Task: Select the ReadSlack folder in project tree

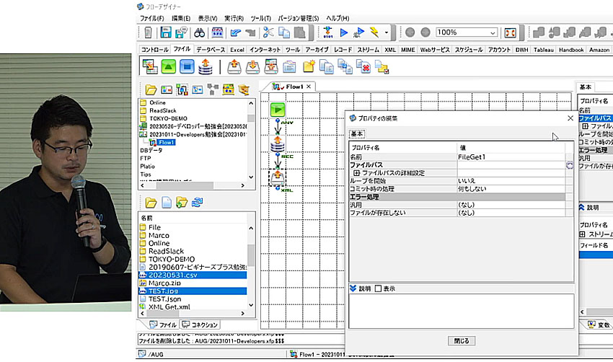Action: click(x=163, y=110)
